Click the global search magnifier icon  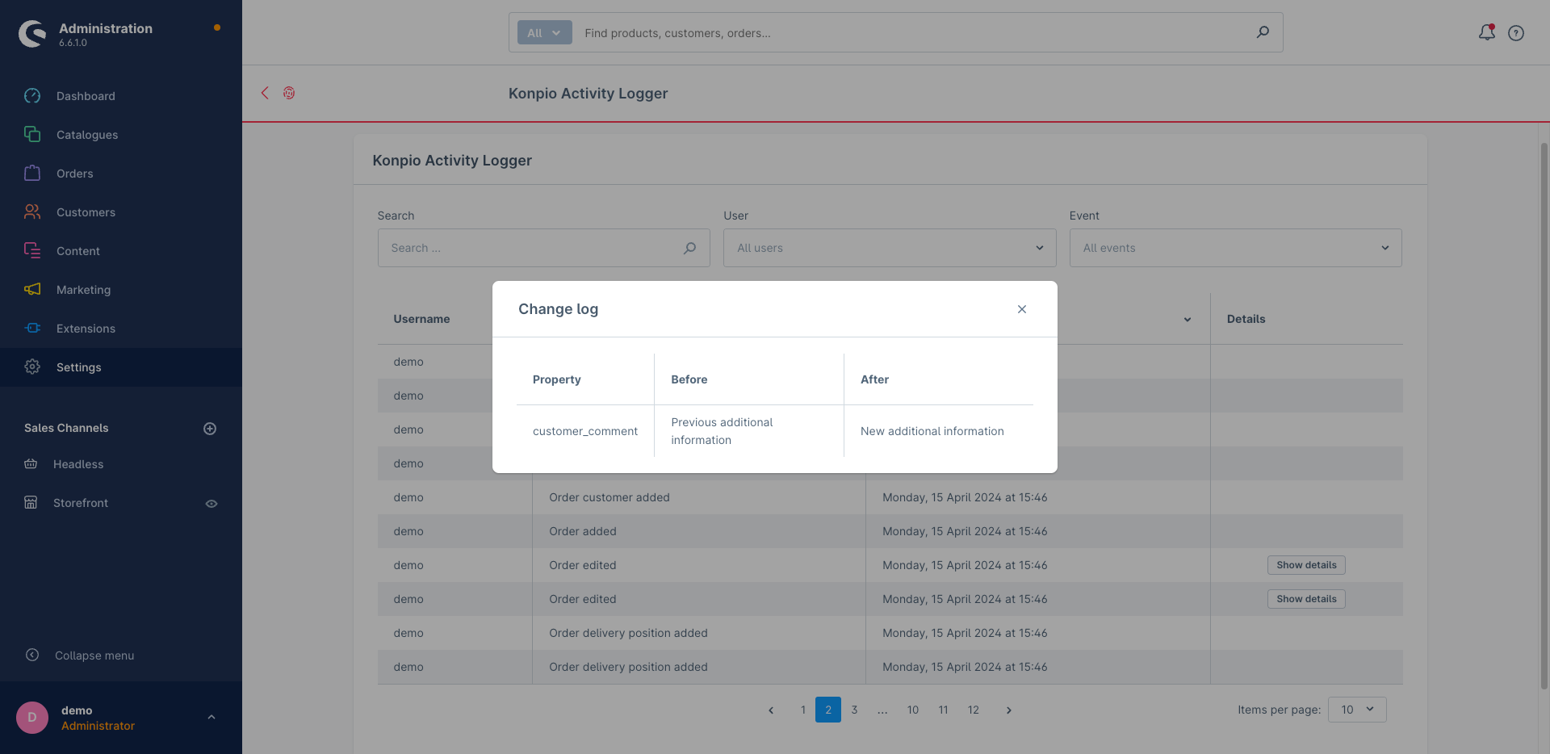coord(1263,32)
